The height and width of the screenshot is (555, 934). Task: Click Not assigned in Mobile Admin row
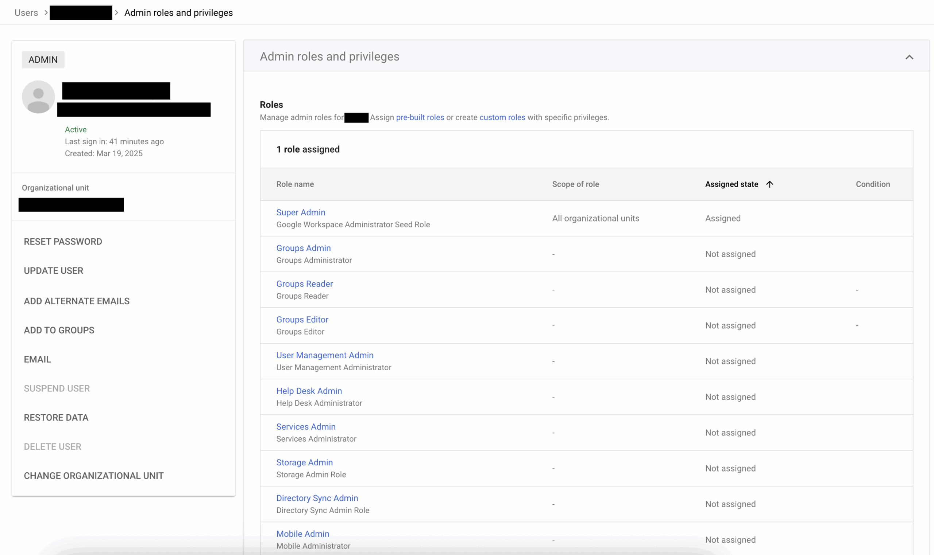730,540
